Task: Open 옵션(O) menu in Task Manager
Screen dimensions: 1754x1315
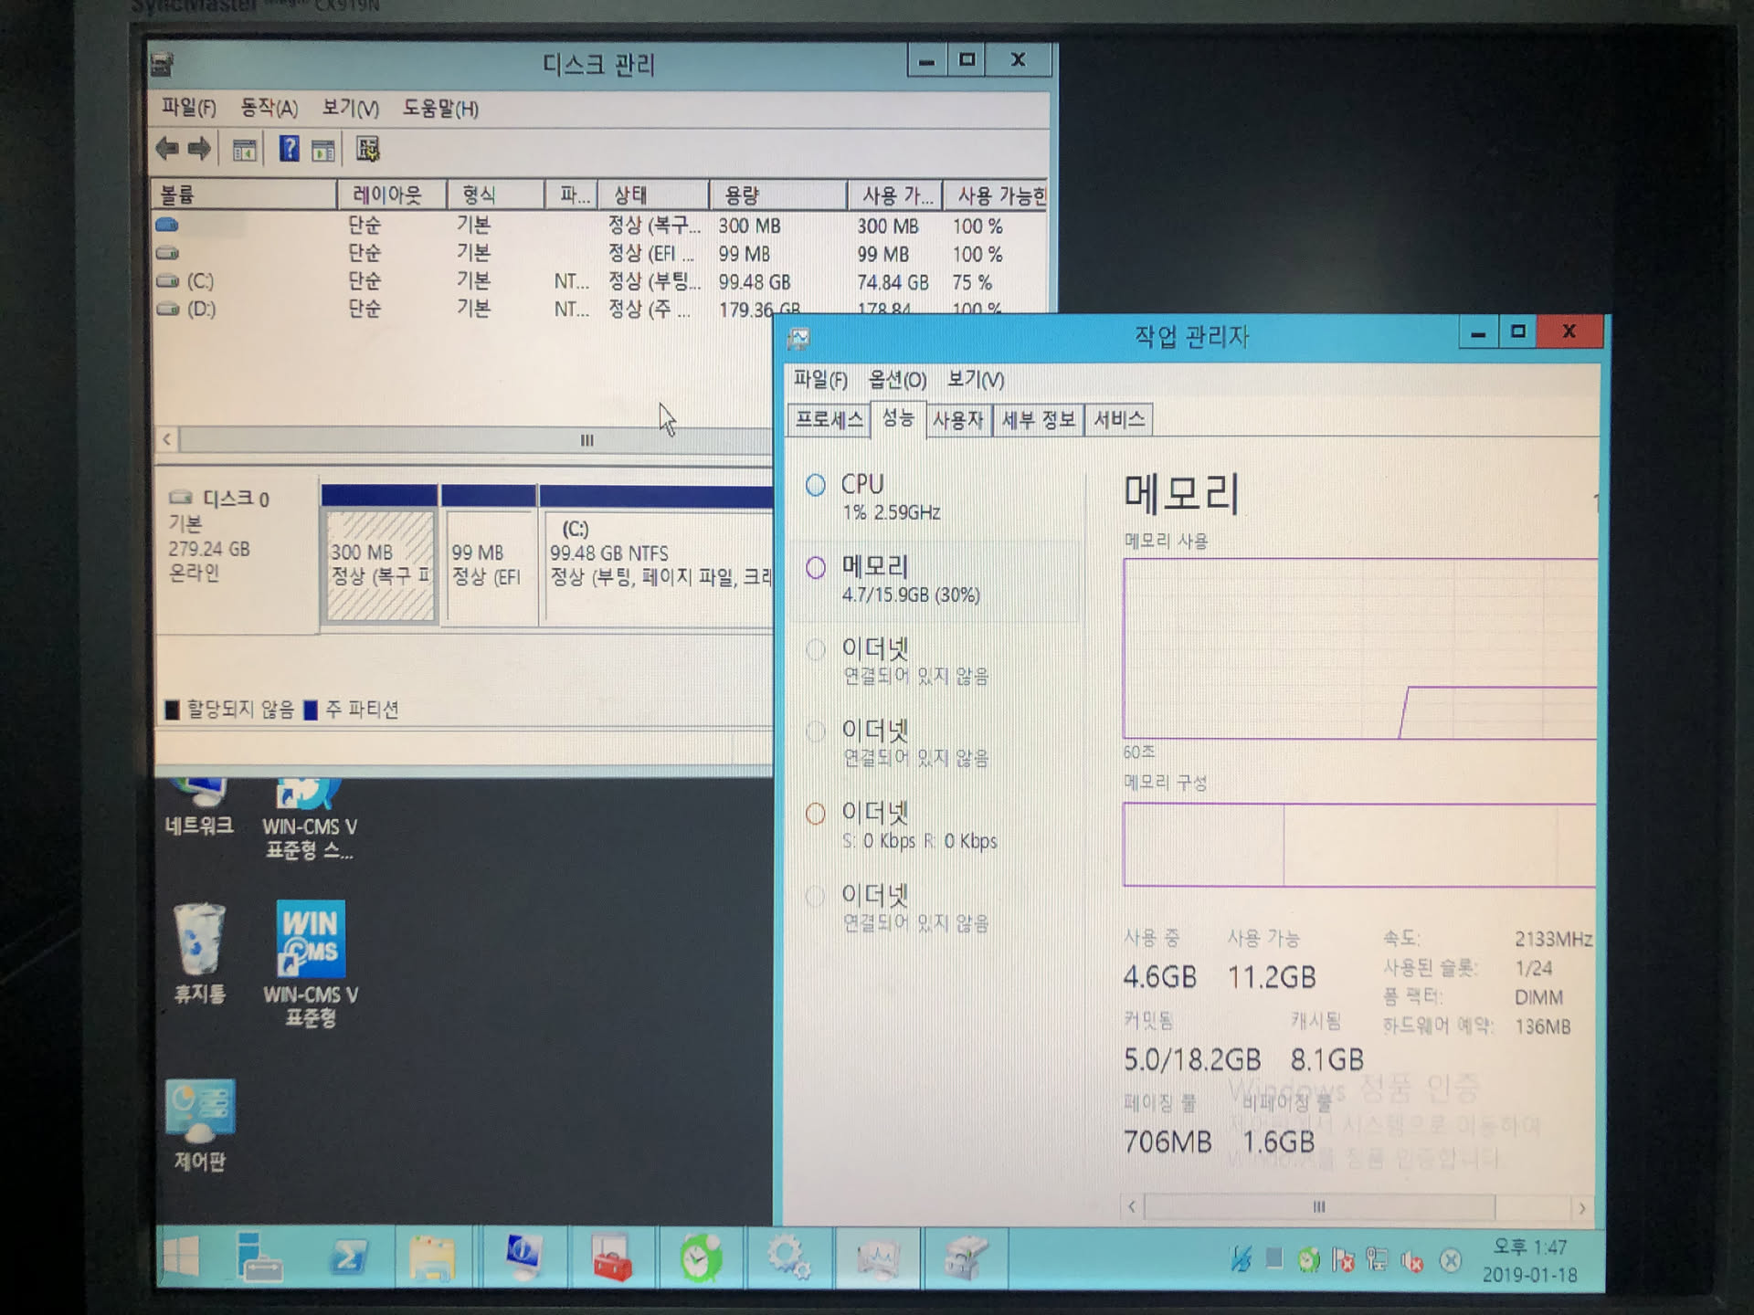Action: click(896, 380)
